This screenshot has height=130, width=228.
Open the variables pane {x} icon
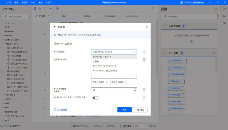point(224,9)
